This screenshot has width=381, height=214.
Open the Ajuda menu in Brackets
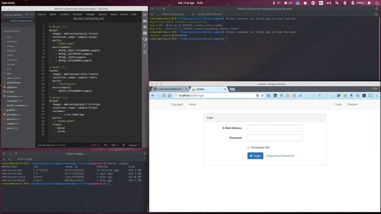coord(114,14)
